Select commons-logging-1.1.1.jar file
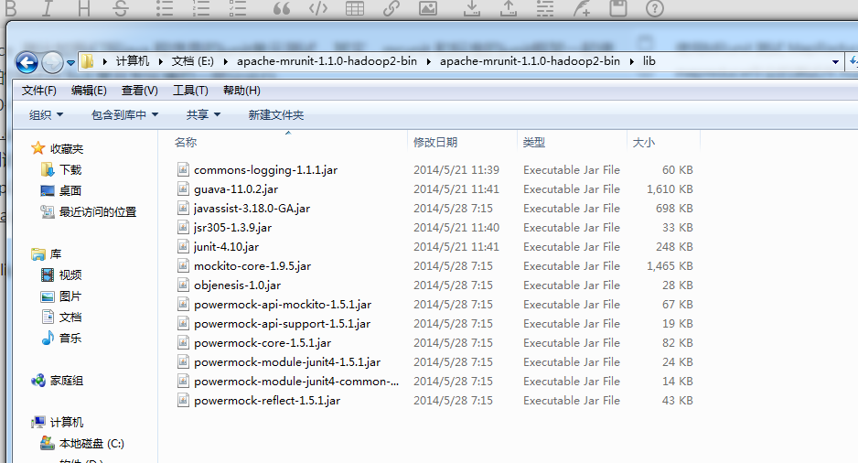Viewport: 858px width, 463px height. pyautogui.click(x=265, y=170)
